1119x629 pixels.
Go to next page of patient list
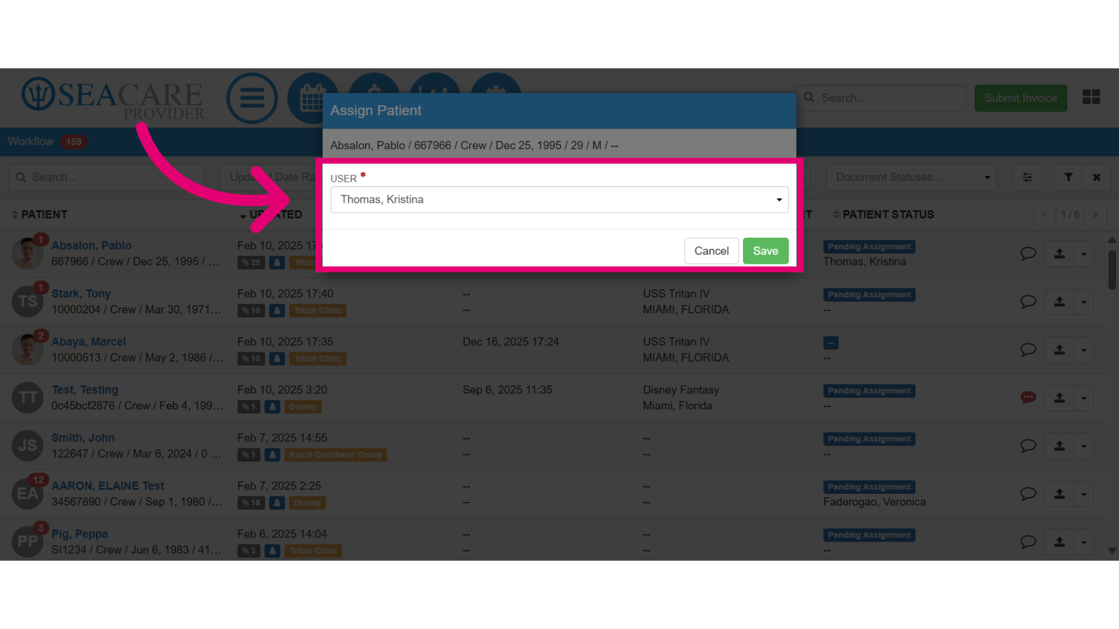1096,215
